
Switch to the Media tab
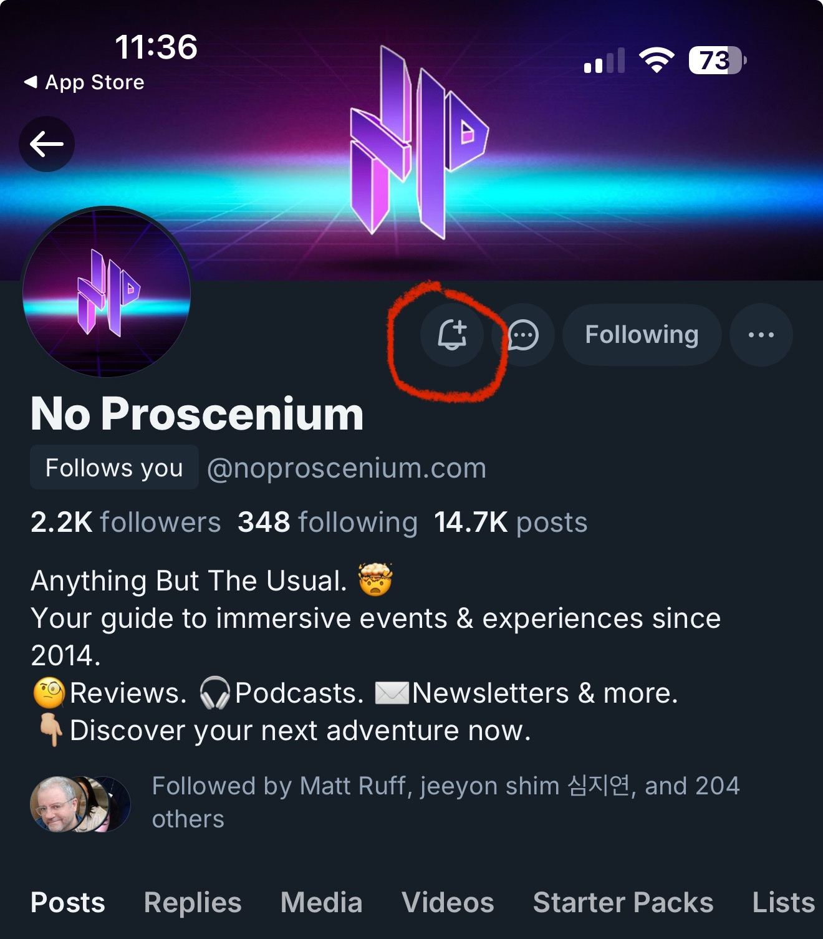point(321,902)
